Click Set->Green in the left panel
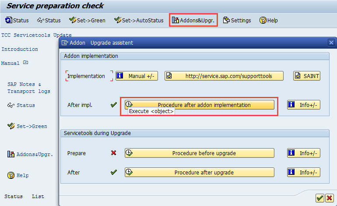Screen dimensions: 337x206 (27, 126)
